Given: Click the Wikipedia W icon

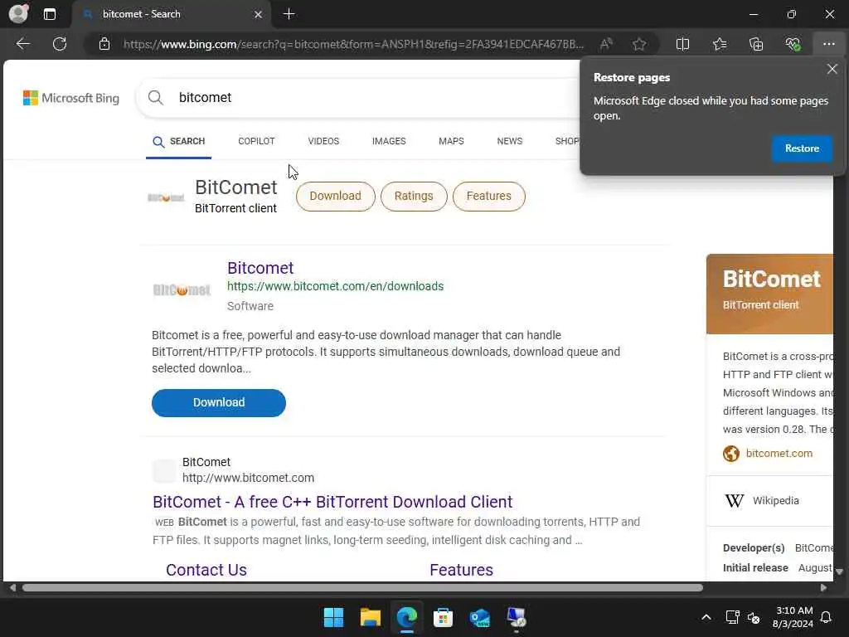Looking at the screenshot, I should tap(735, 500).
